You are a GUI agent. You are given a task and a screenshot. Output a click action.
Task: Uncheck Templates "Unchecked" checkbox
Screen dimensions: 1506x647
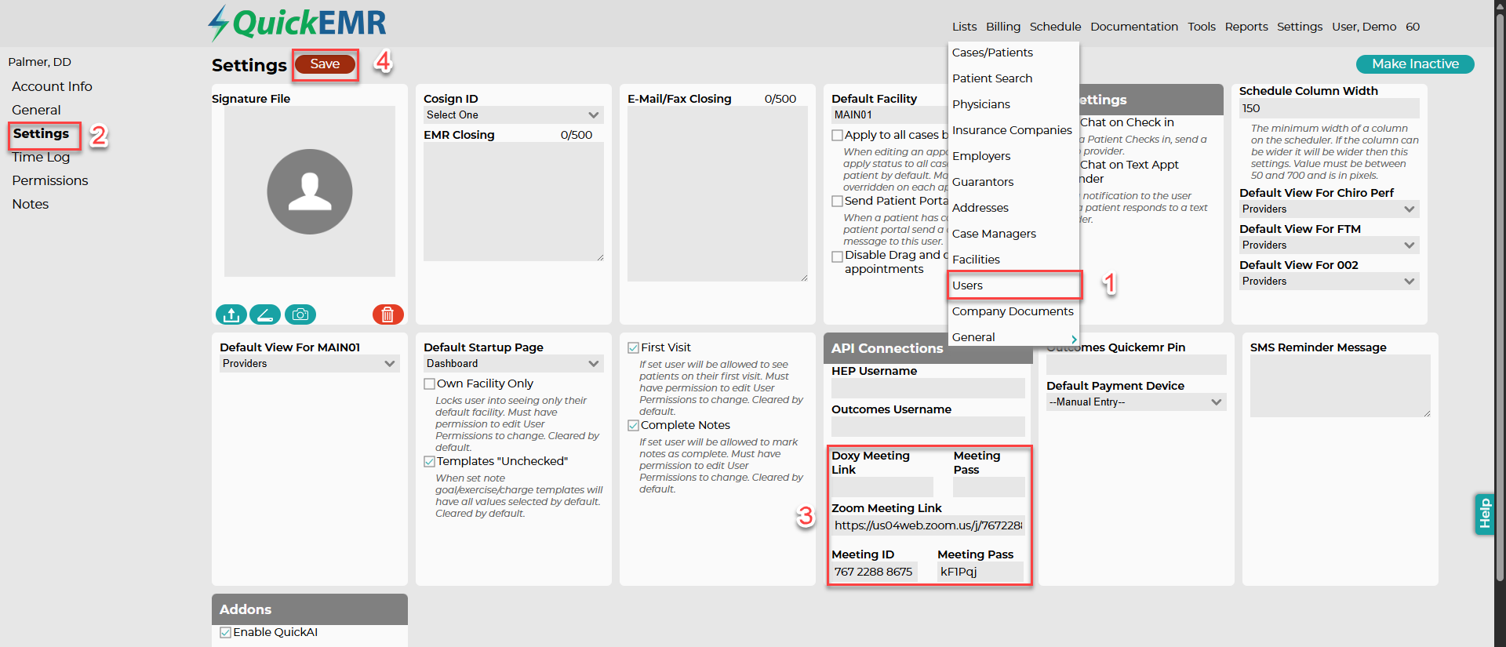pyautogui.click(x=429, y=462)
